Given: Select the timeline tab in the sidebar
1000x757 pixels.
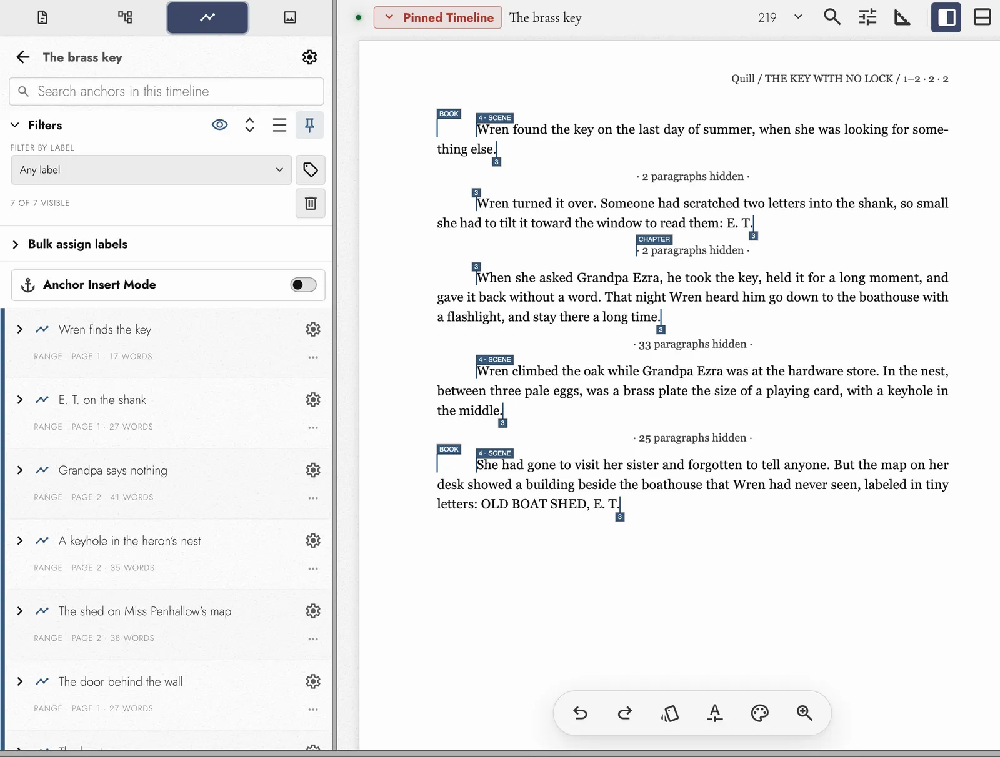Looking at the screenshot, I should pos(207,17).
